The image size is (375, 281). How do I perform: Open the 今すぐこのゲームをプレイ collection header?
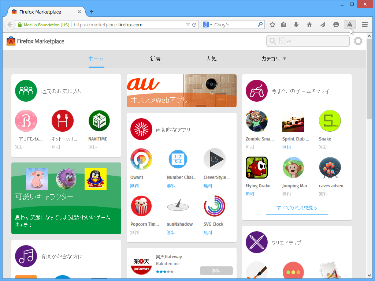tap(288, 91)
